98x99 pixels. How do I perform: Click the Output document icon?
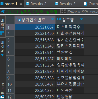[86, 4]
